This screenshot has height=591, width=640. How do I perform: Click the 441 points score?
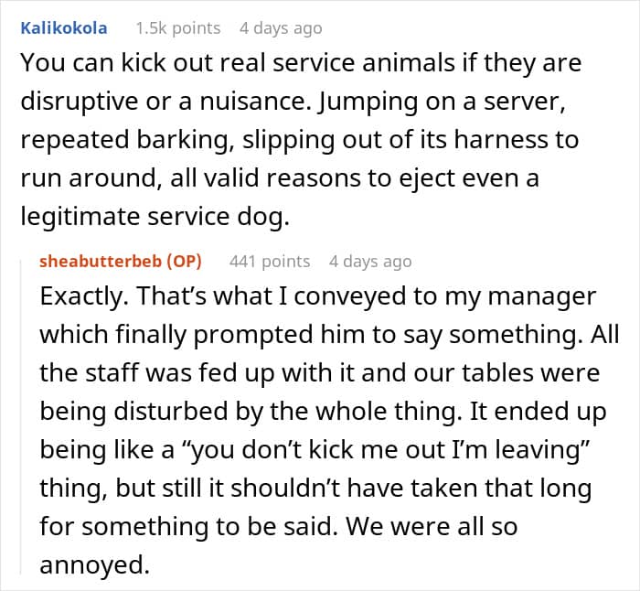tap(270, 261)
